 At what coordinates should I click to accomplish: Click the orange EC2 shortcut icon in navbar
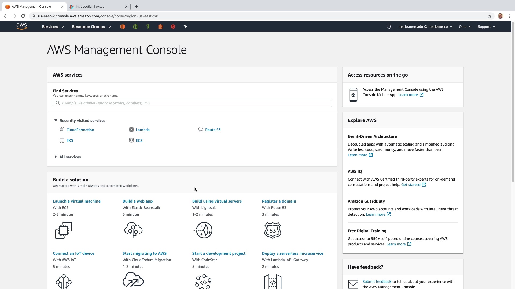(122, 26)
